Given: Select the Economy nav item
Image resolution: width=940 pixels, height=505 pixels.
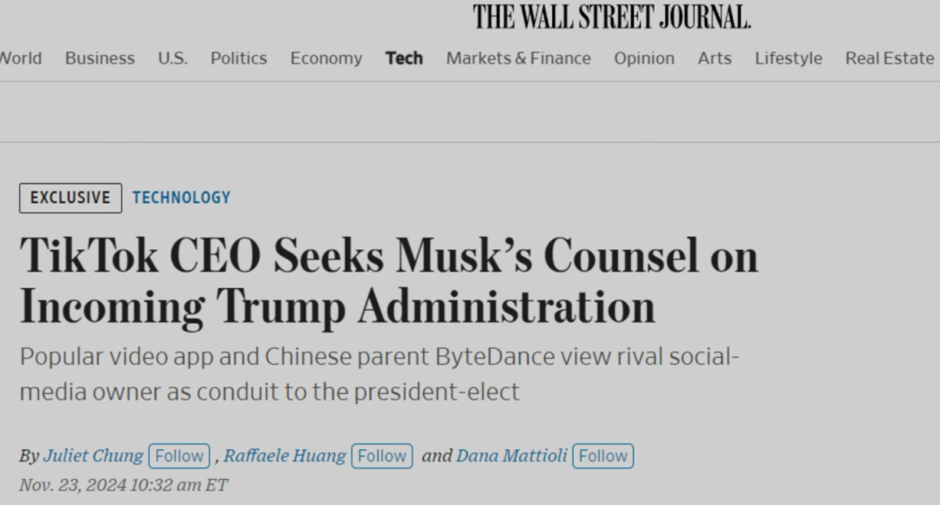Looking at the screenshot, I should (x=326, y=58).
